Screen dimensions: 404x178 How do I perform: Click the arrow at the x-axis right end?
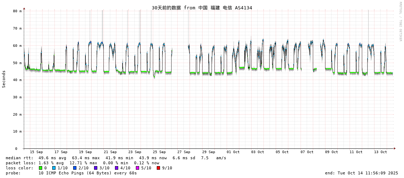[x=395, y=148]
